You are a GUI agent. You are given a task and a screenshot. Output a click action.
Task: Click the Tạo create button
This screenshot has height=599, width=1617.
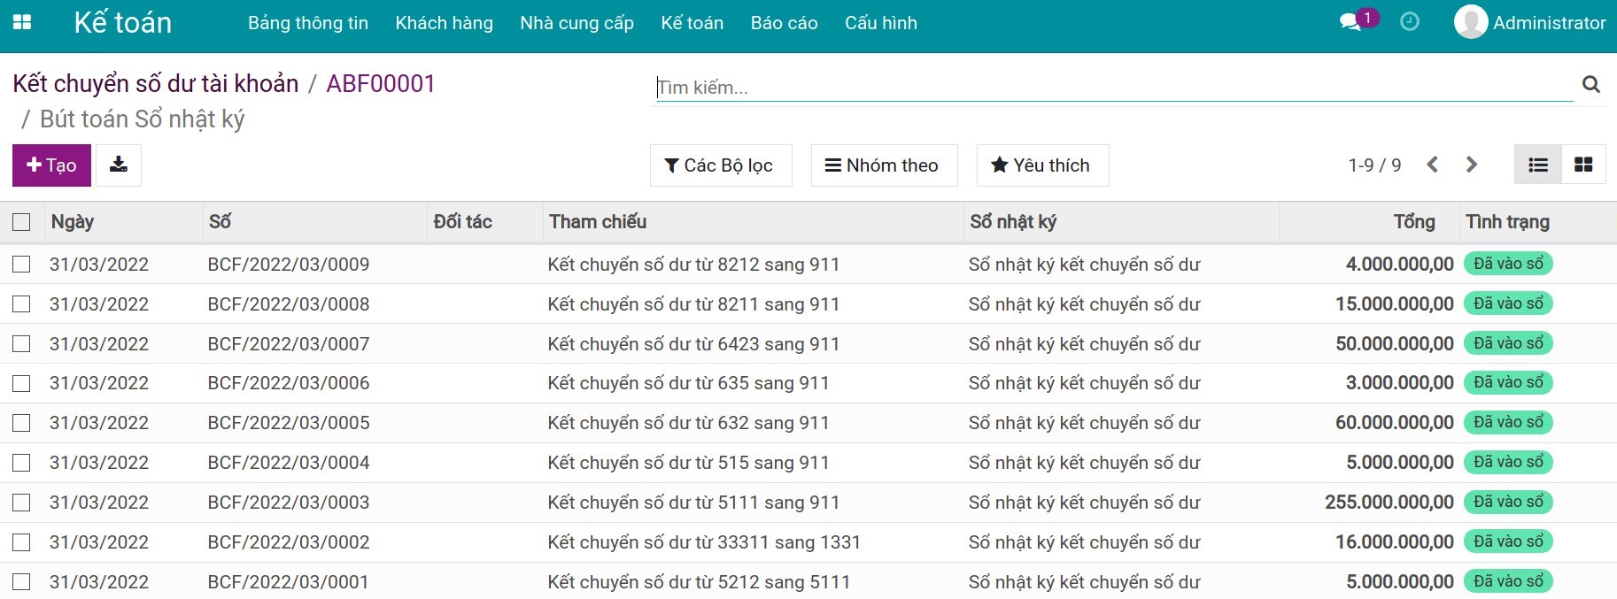[51, 165]
